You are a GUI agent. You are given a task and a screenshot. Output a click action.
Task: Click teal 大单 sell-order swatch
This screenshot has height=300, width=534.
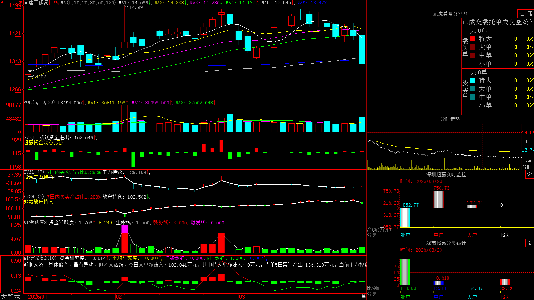[473, 89]
